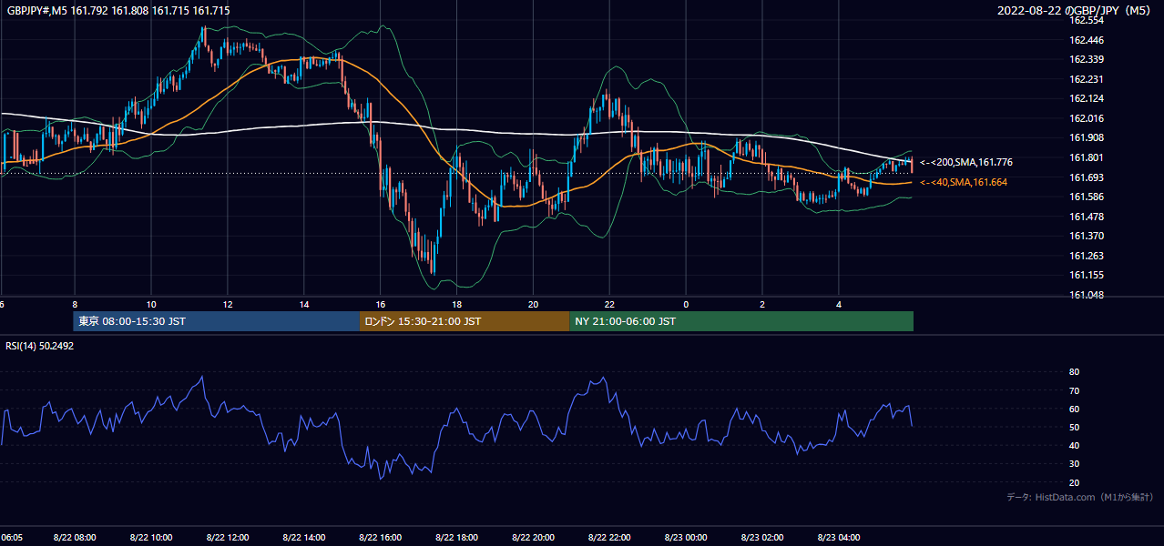Click hour label 14 under the price chart
This screenshot has width=1164, height=546.
pyautogui.click(x=304, y=305)
